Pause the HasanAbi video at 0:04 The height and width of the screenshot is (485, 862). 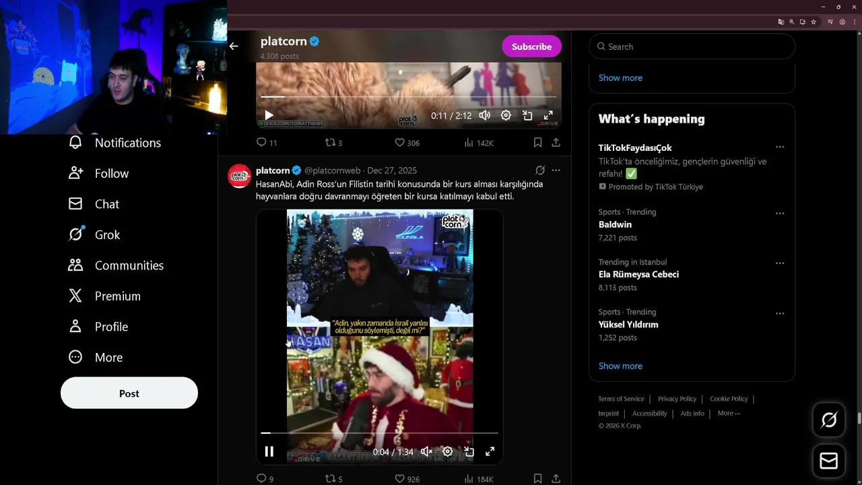[x=269, y=451]
